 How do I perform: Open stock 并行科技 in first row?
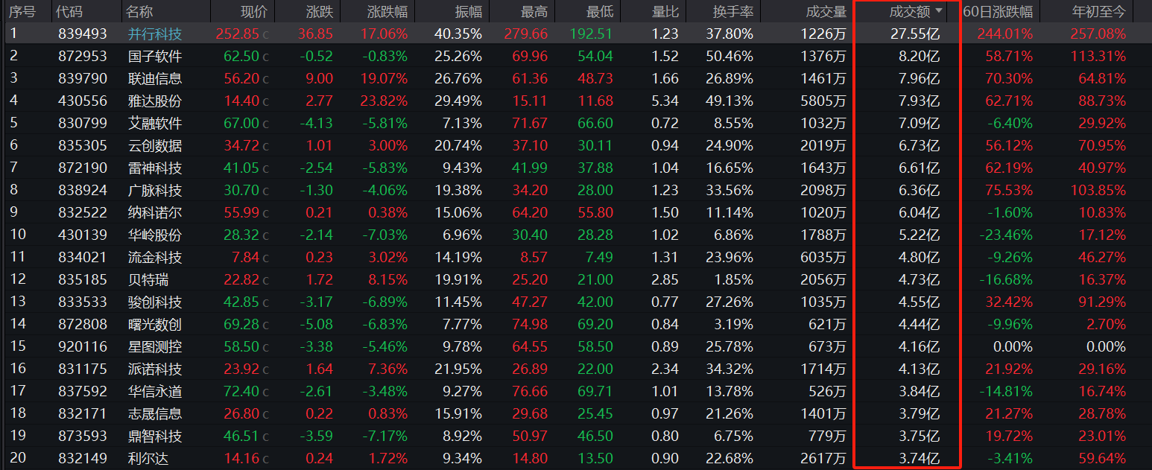pyautogui.click(x=154, y=34)
